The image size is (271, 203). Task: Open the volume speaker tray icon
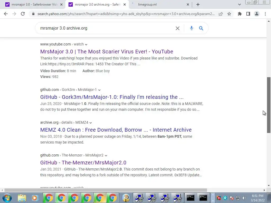pos(244,198)
